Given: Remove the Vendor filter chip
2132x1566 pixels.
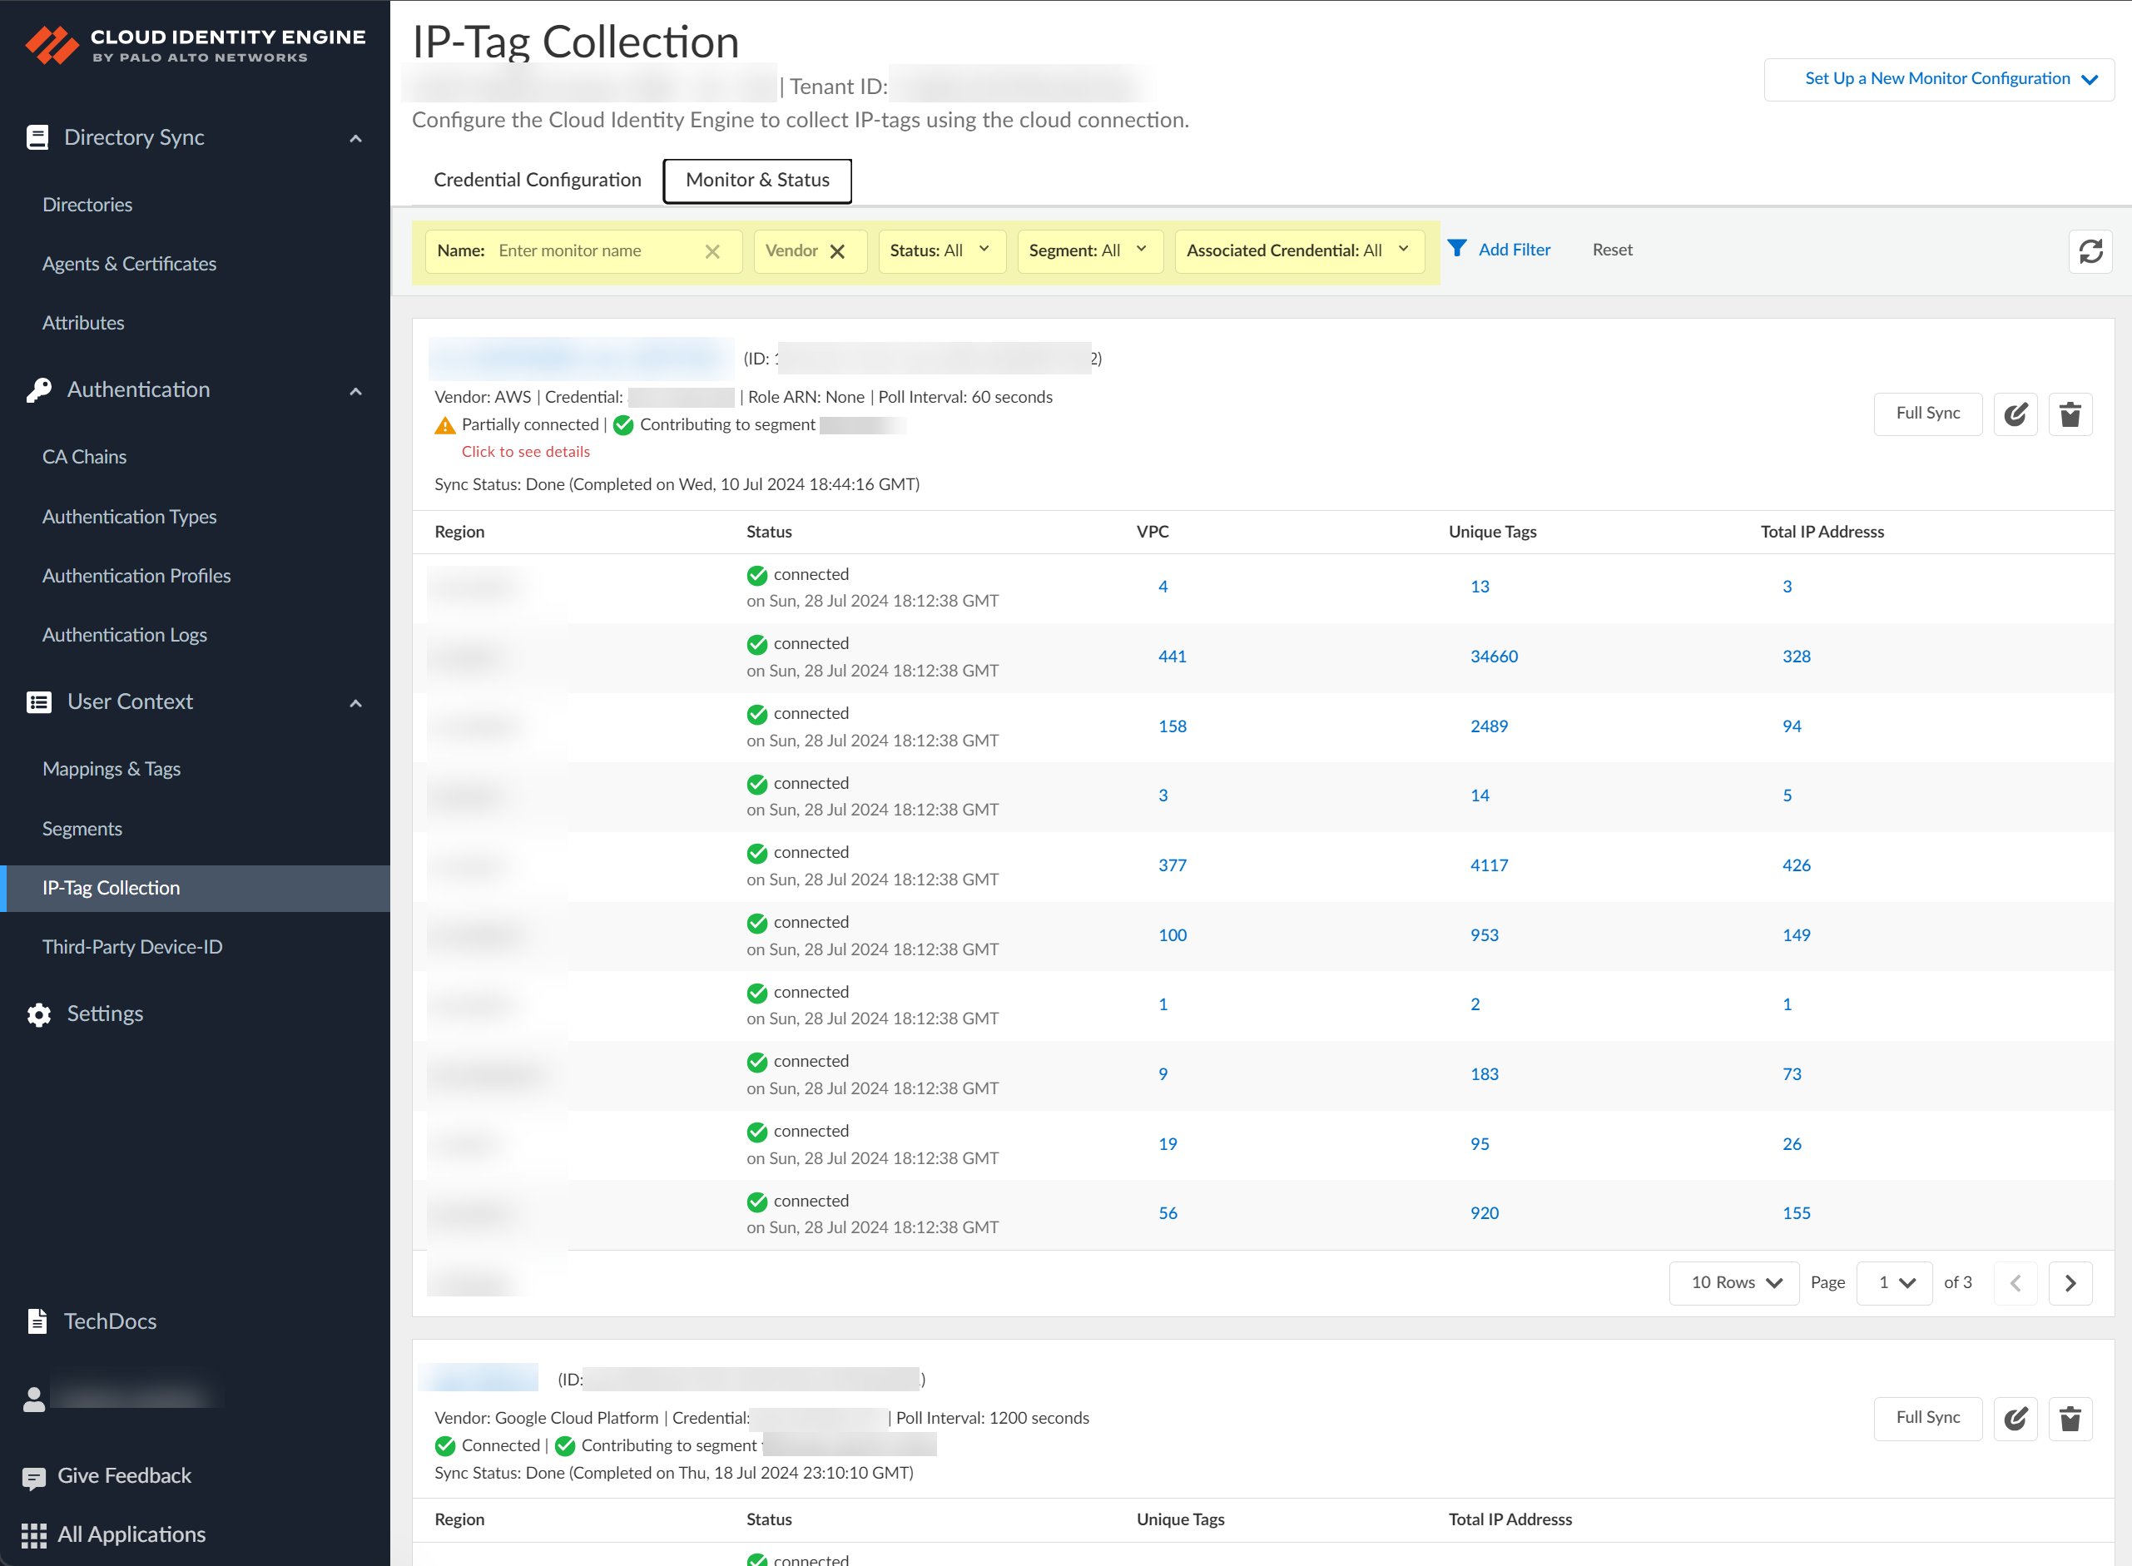Looking at the screenshot, I should coord(837,251).
